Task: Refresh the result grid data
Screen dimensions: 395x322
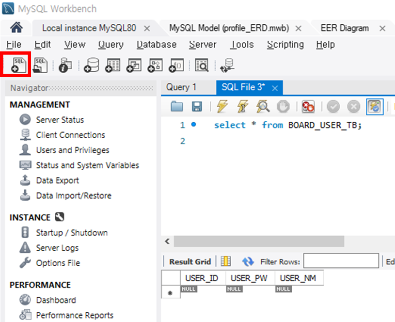Action: coord(248,261)
